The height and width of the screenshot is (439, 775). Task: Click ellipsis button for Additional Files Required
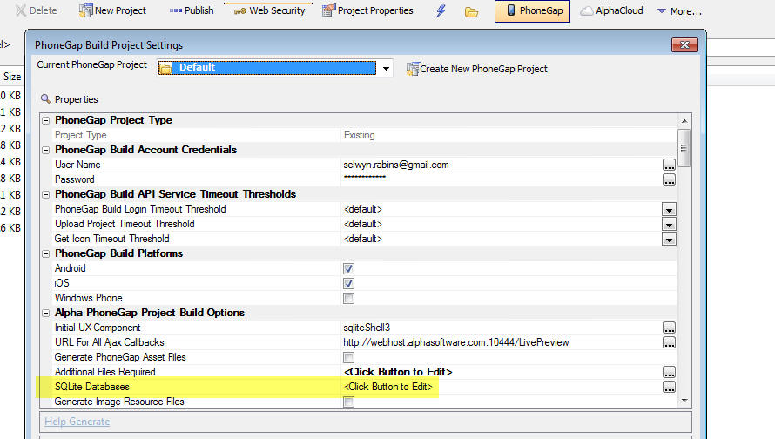click(x=669, y=372)
